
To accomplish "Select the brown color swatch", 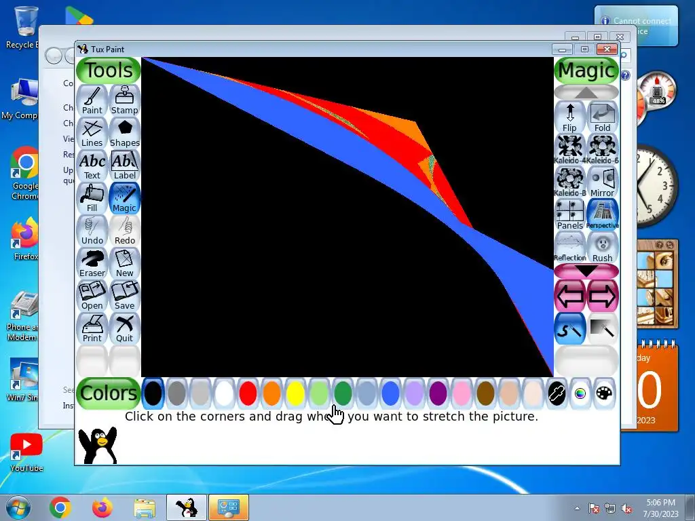I will [x=485, y=393].
